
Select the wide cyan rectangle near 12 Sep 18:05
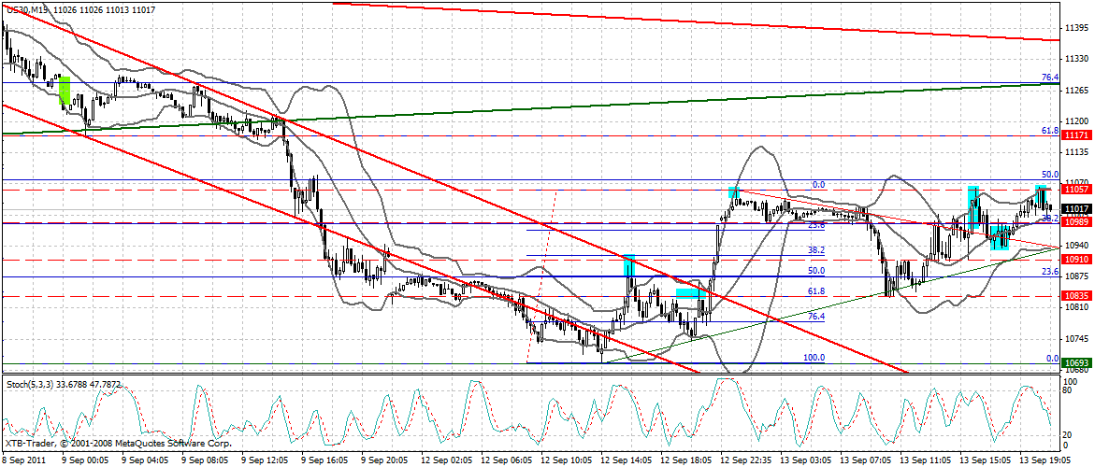click(691, 293)
